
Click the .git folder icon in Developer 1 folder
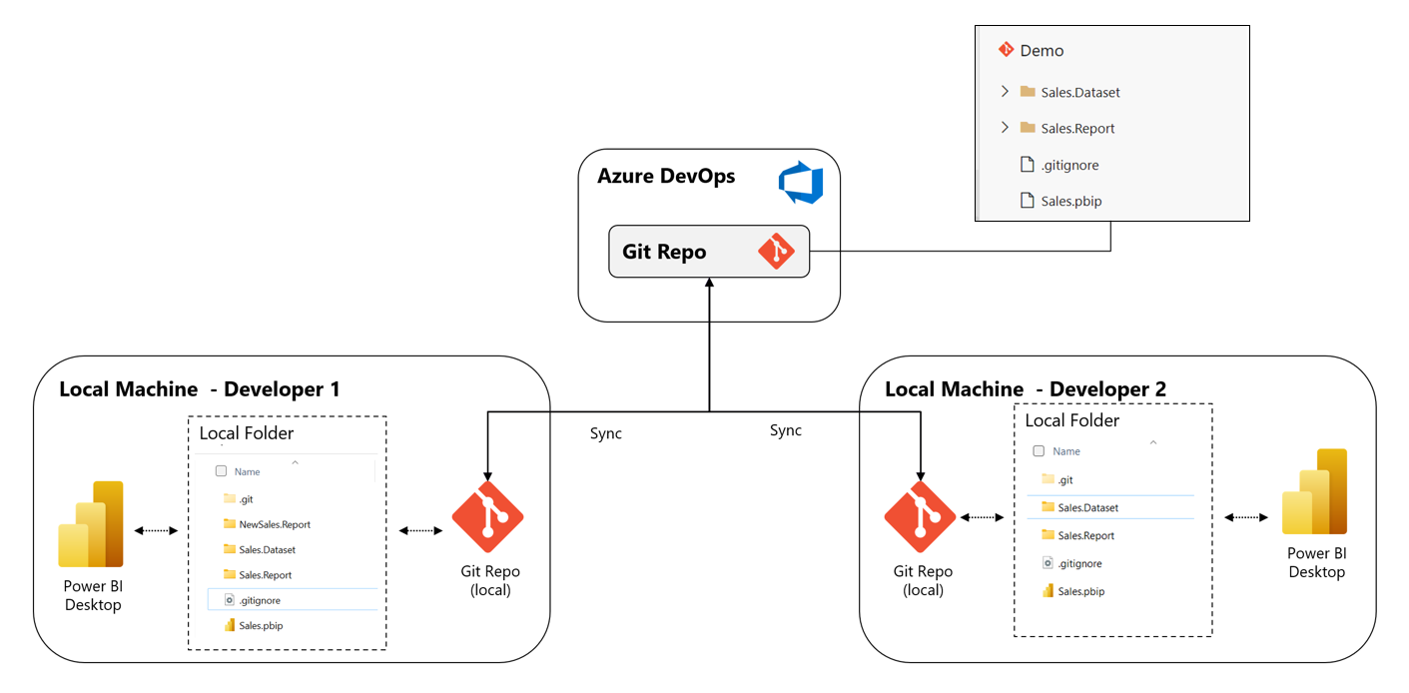[x=229, y=498]
